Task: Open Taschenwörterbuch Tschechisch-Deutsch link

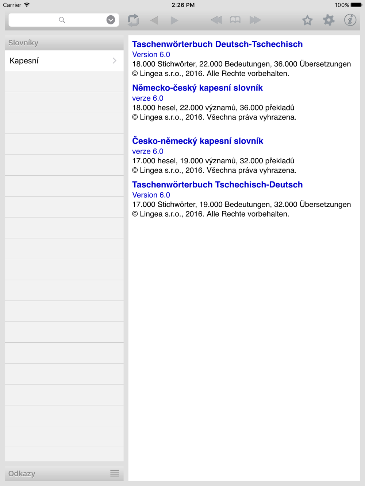Action: (x=218, y=185)
